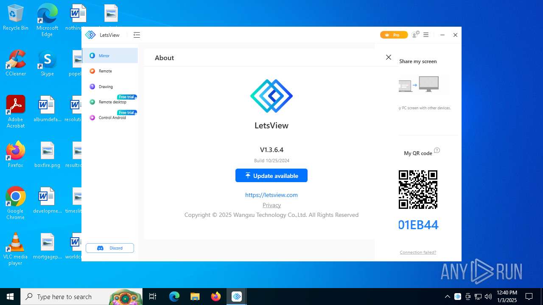Switch to the Drawing tab
The image size is (543, 305).
tap(110, 86)
